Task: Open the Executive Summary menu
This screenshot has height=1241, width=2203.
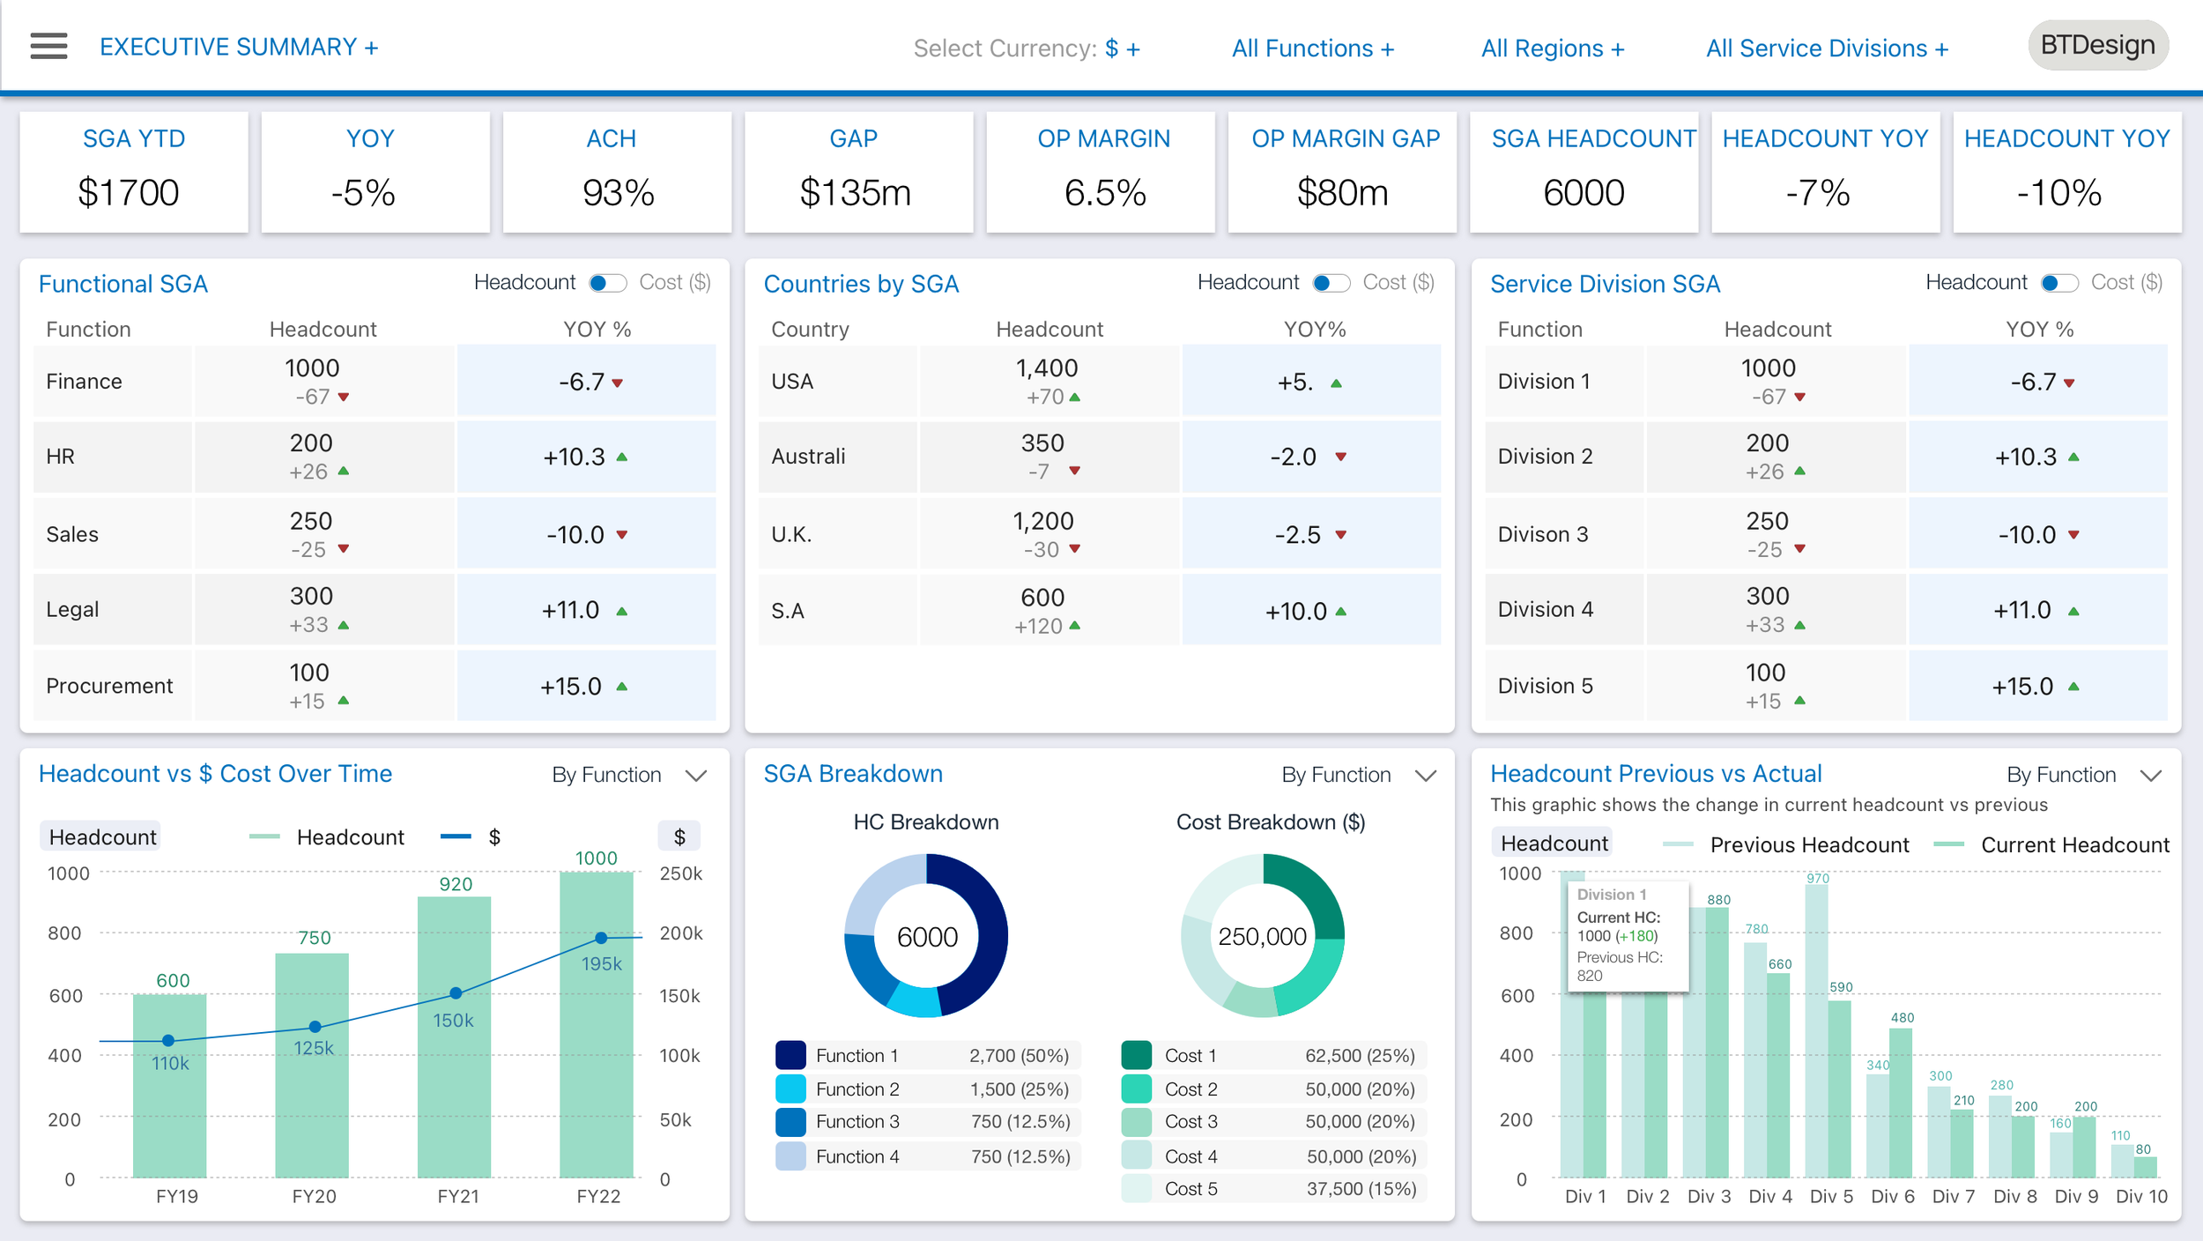Action: click(x=238, y=47)
